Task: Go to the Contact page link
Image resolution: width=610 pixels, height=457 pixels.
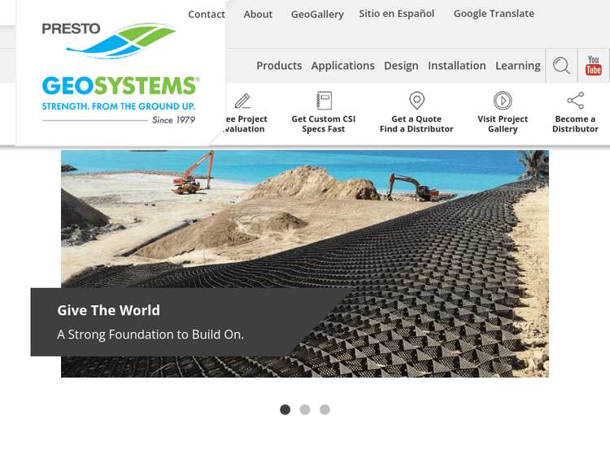Action: (x=207, y=14)
